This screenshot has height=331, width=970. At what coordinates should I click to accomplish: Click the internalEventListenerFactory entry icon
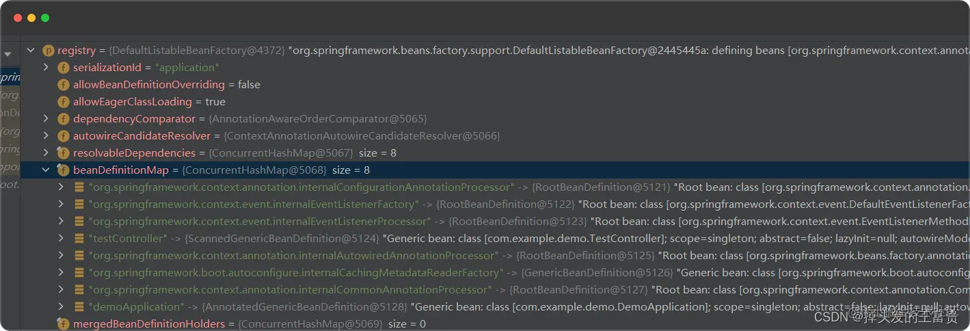pyautogui.click(x=79, y=204)
